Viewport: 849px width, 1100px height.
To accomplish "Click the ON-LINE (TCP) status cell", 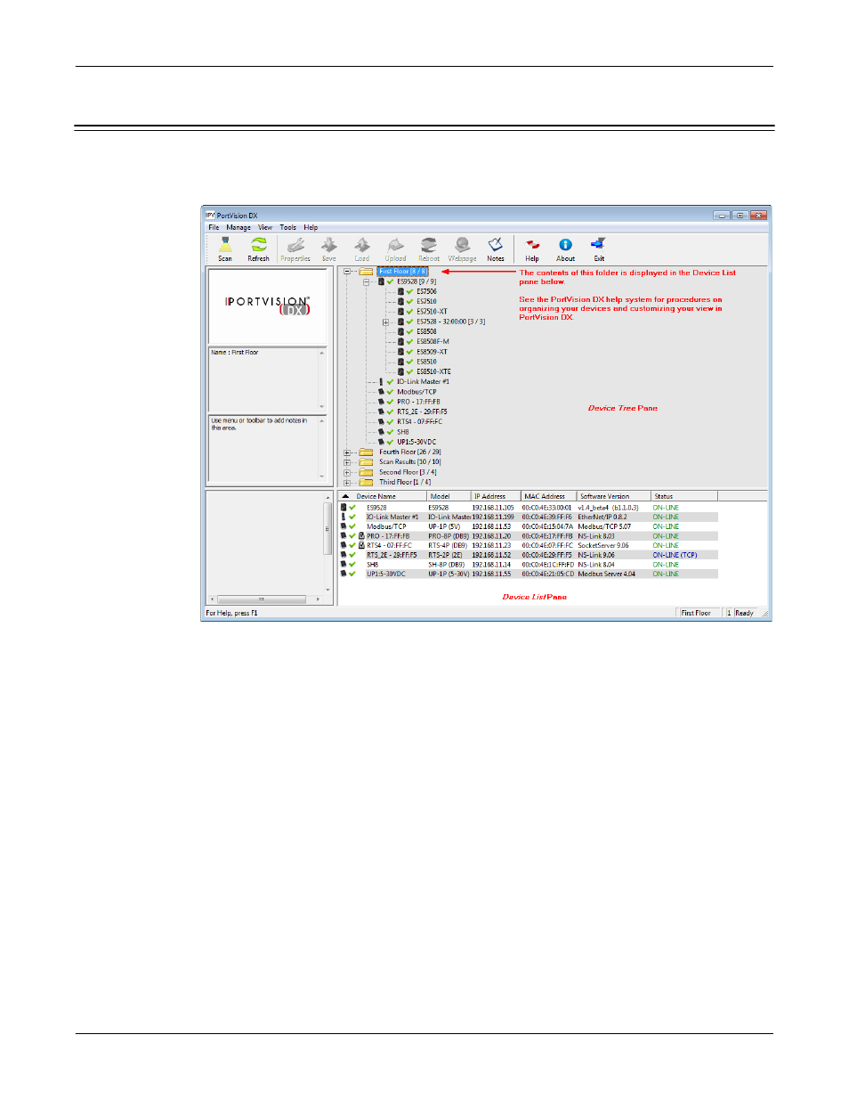I will 675,555.
